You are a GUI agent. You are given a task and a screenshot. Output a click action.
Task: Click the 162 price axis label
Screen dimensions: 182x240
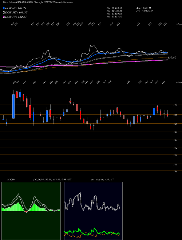175,105
